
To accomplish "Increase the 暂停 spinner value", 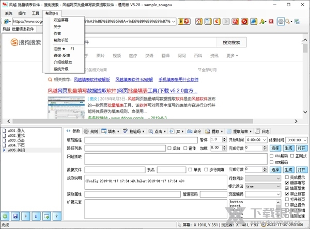I will click(x=224, y=139).
